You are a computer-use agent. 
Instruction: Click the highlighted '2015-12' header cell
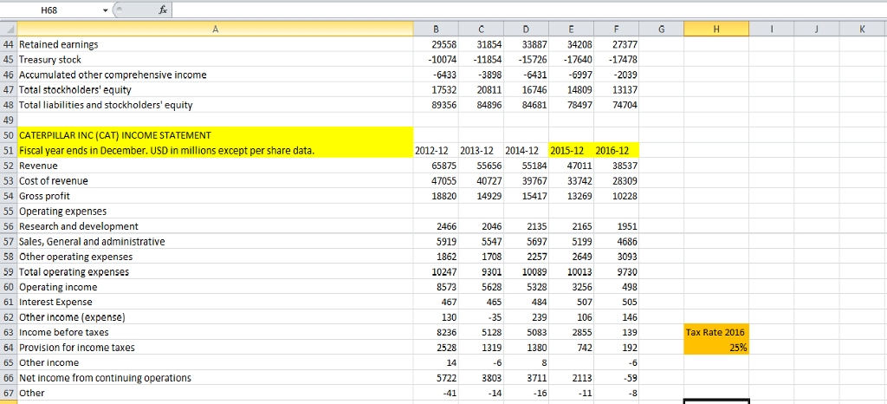(572, 151)
